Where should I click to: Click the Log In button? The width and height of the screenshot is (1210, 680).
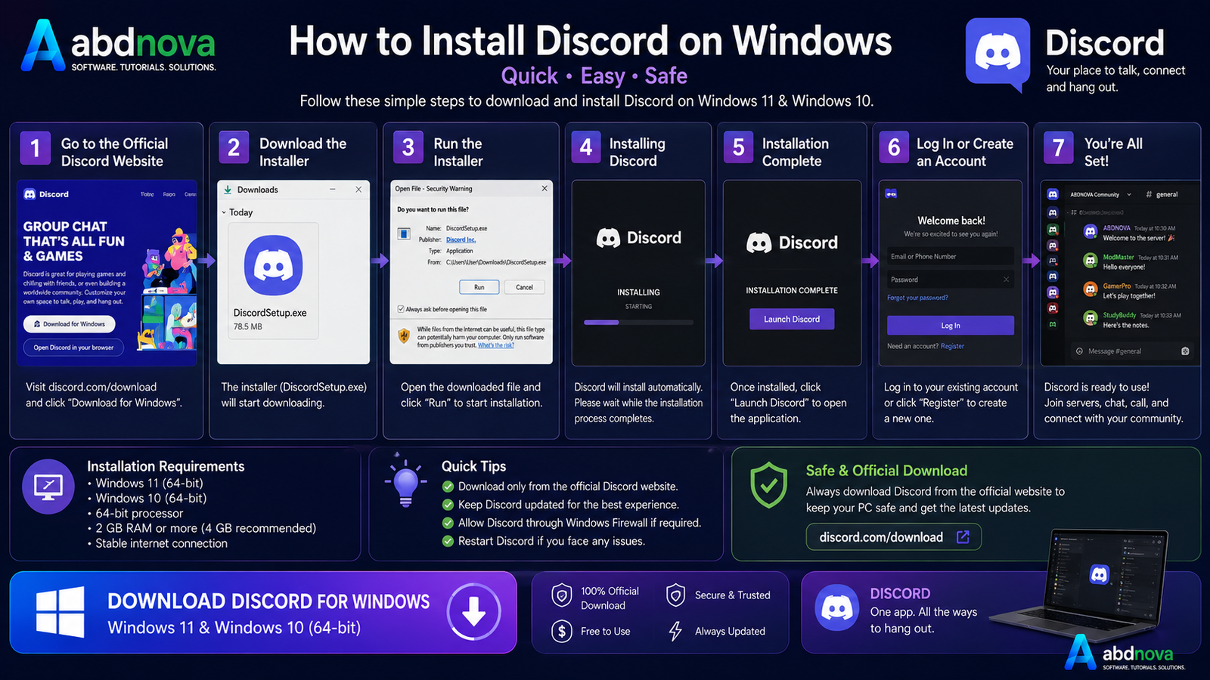click(951, 326)
